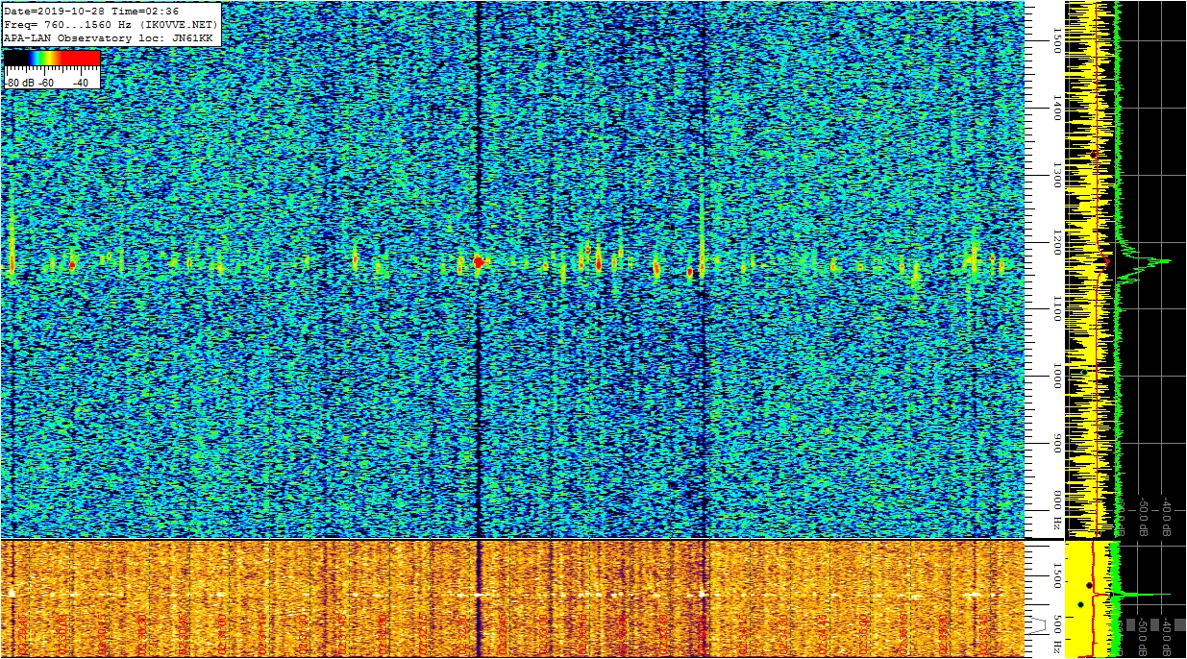Click the dark red marker dot near 1340 Hz
The height and width of the screenshot is (659, 1187).
coord(1094,154)
